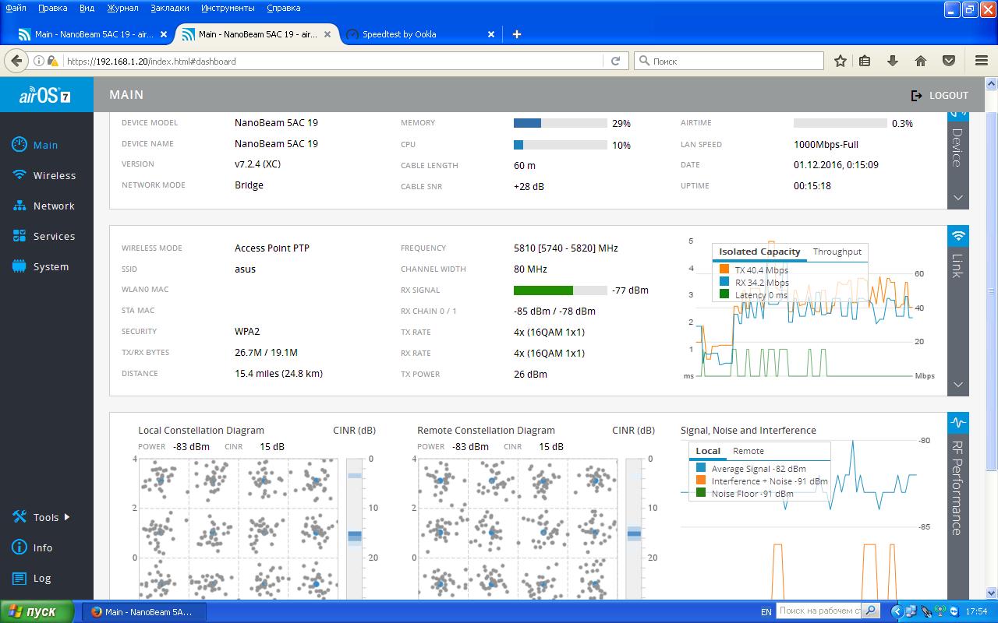
Task: Switch to Remote signal noise tab
Action: coord(748,451)
